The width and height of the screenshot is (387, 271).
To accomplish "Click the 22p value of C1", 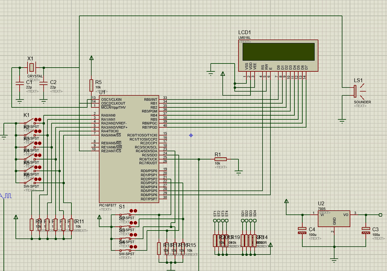I will [x=29, y=87].
